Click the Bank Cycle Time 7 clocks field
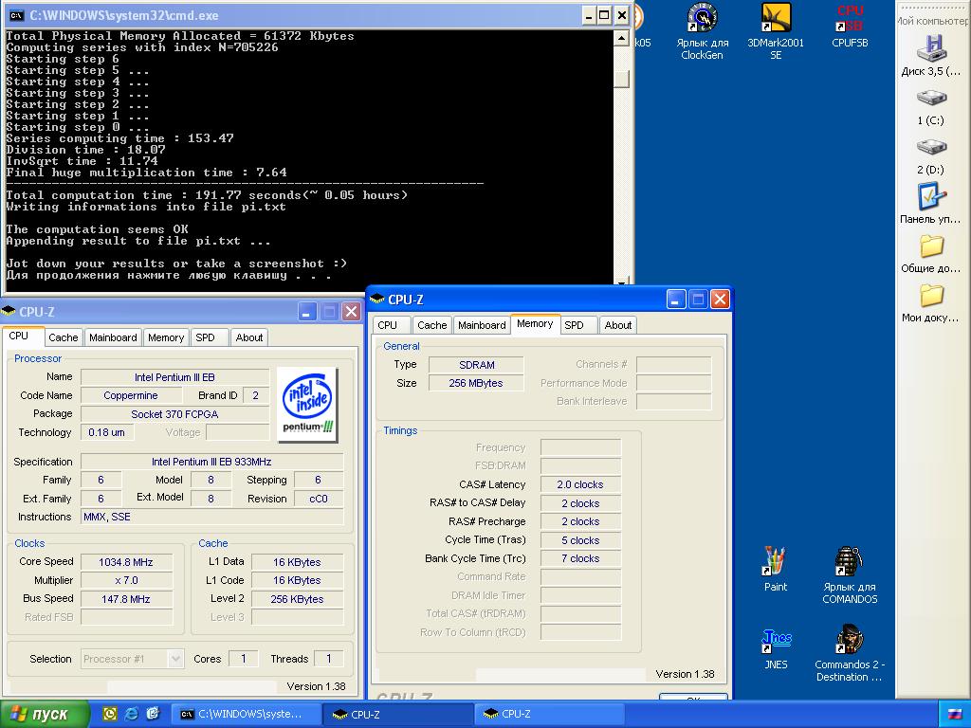This screenshot has width=971, height=728. pos(580,558)
